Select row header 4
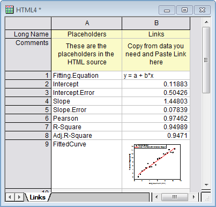 28,101
